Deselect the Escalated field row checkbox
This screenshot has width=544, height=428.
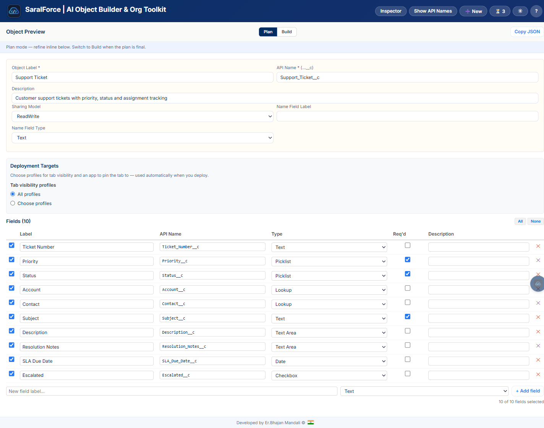click(x=11, y=373)
